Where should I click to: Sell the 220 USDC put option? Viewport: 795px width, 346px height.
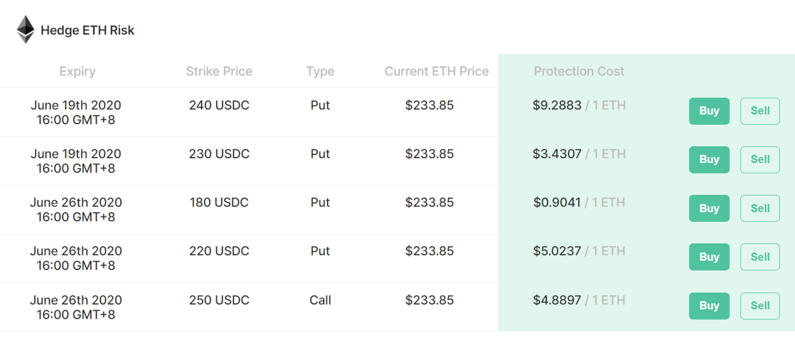[760, 257]
